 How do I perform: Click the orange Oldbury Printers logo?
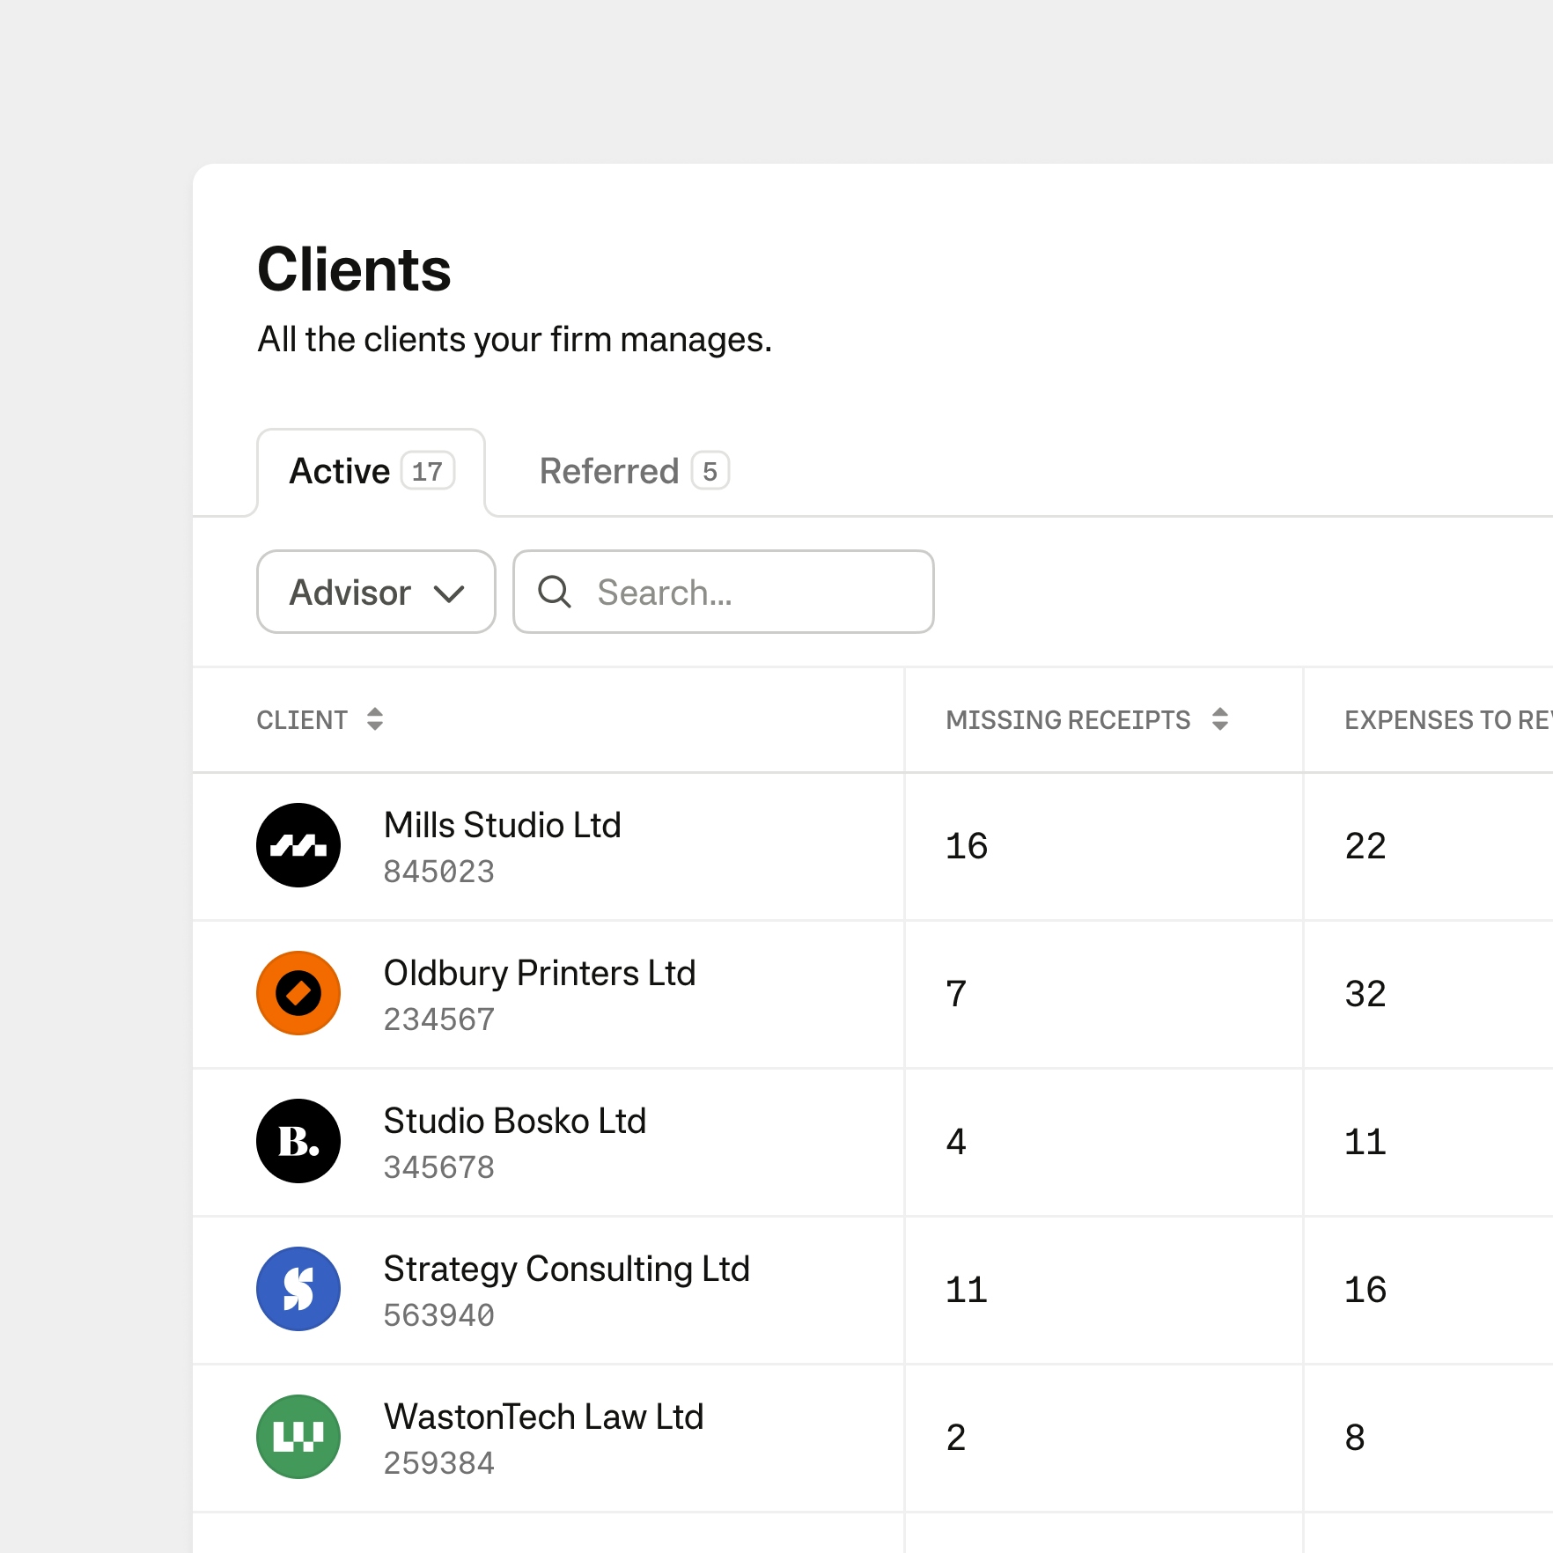pos(298,993)
